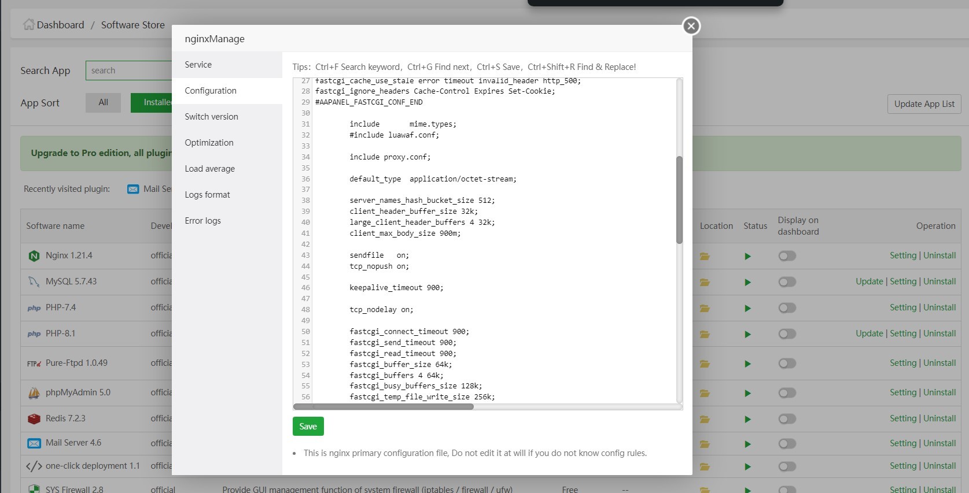Click the Mail Server envelope icon in table
Viewport: 969px width, 493px height.
34,443
